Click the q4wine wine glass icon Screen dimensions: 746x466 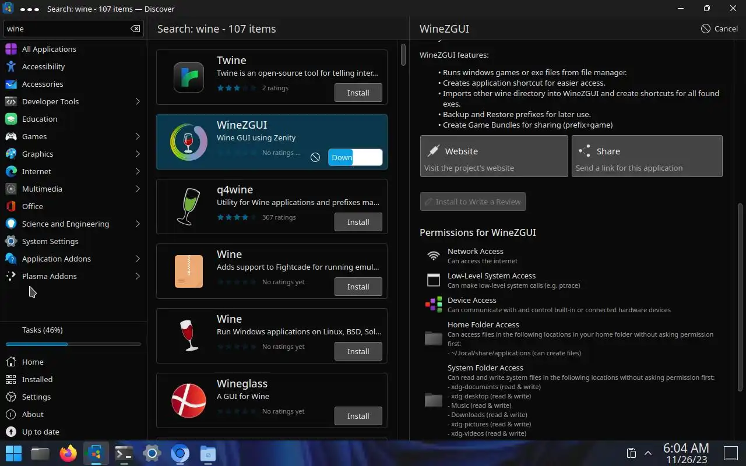pyautogui.click(x=189, y=207)
